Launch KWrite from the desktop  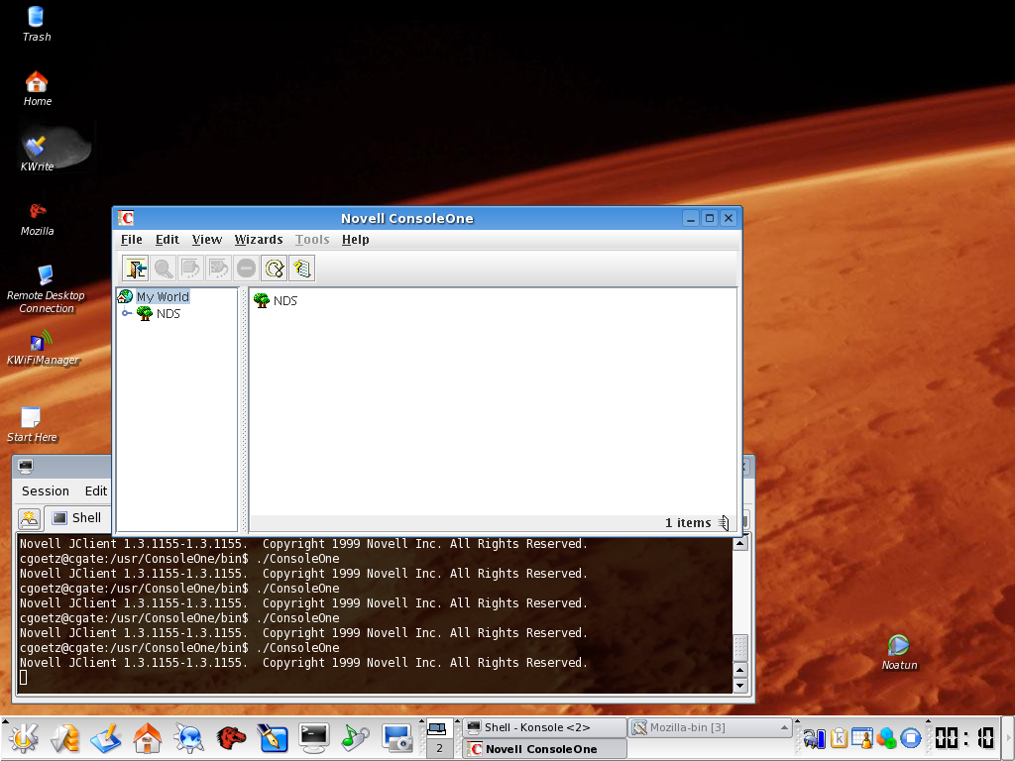click(37, 154)
